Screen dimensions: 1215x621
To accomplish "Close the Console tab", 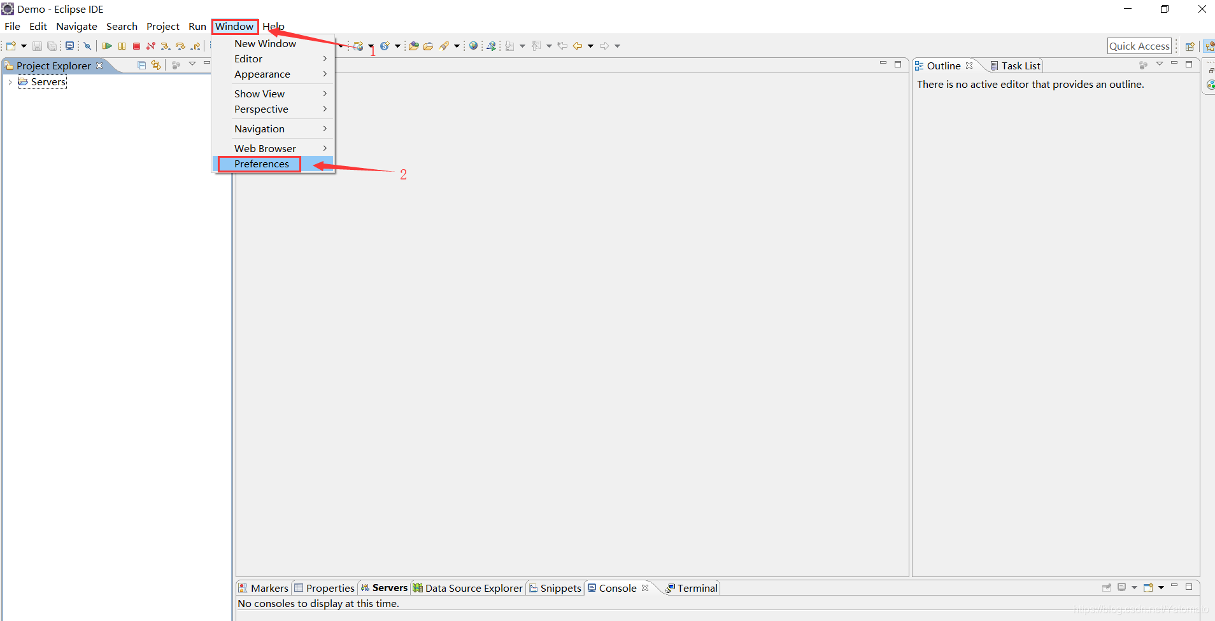I will tap(645, 588).
